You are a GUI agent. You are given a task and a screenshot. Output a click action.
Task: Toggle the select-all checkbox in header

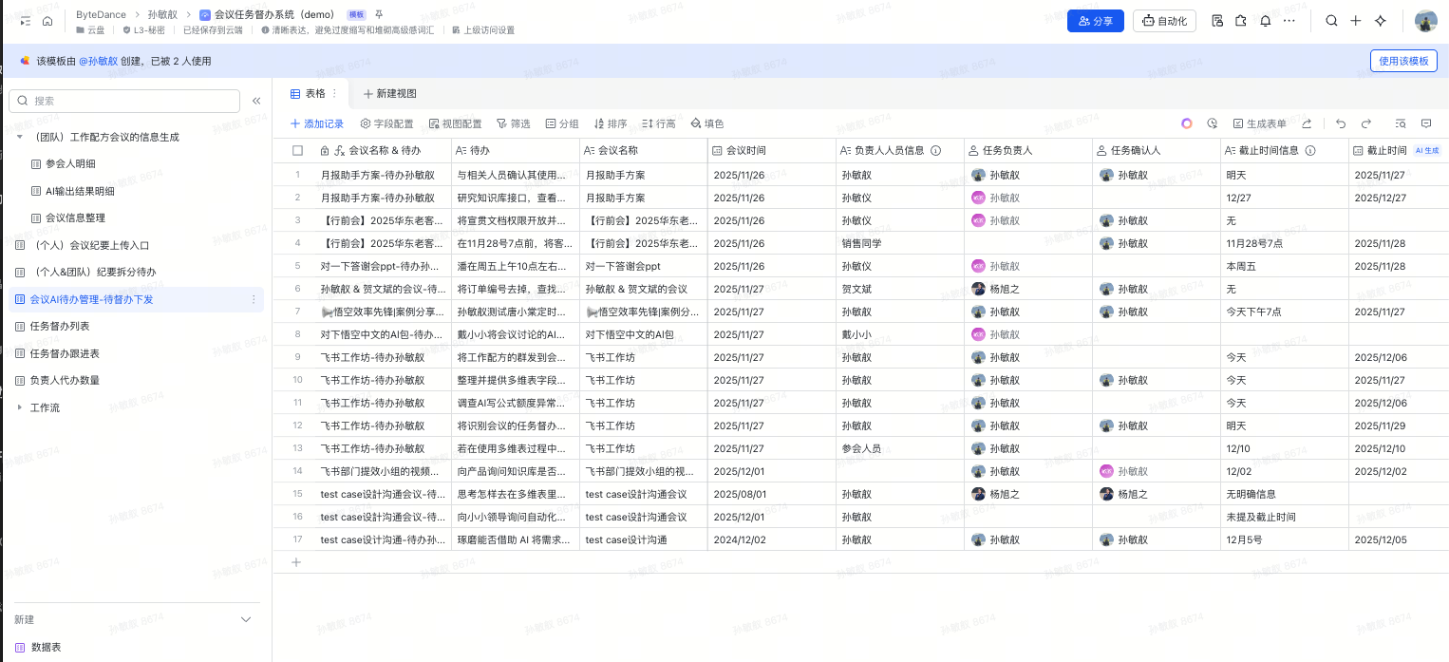click(297, 150)
